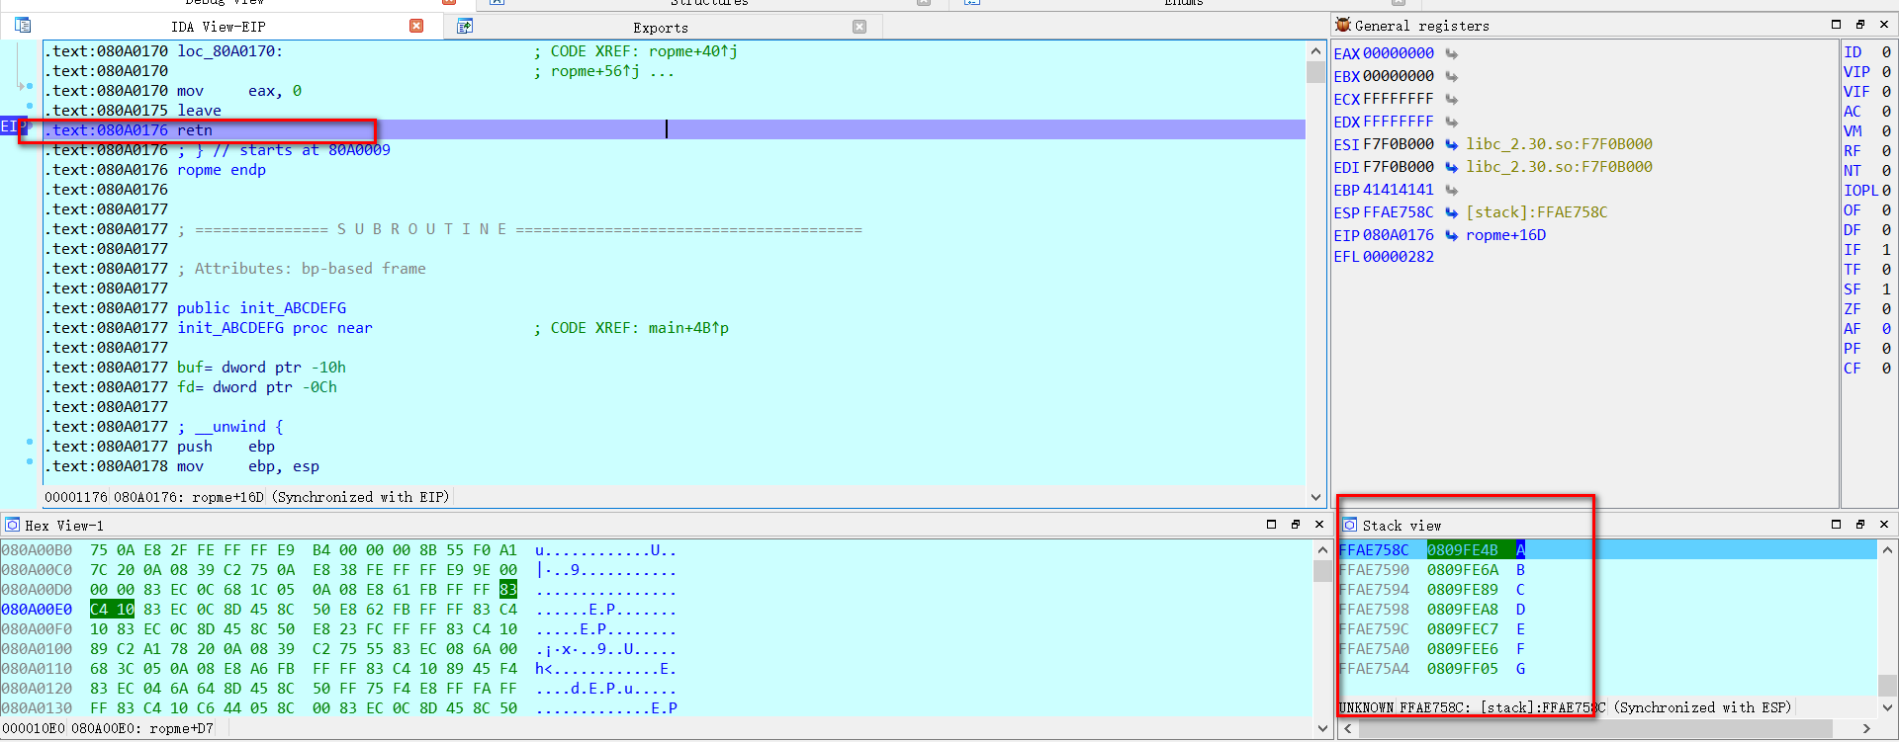The height and width of the screenshot is (742, 1899).
Task: Click the Stack view panel icon
Action: pyautogui.click(x=1350, y=525)
